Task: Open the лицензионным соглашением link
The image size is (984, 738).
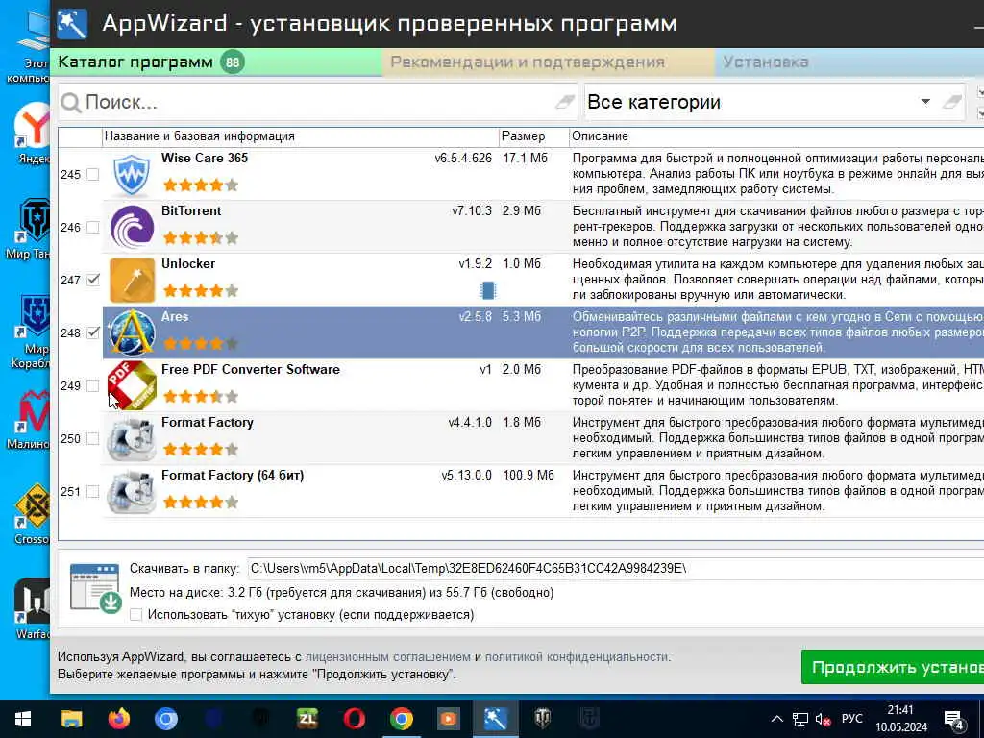Action: pyautogui.click(x=388, y=657)
